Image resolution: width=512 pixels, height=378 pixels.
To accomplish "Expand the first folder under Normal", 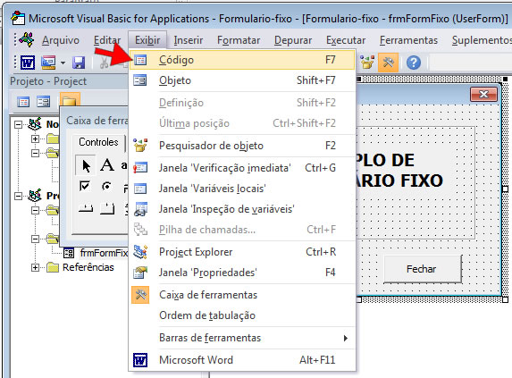I will pos(35,139).
